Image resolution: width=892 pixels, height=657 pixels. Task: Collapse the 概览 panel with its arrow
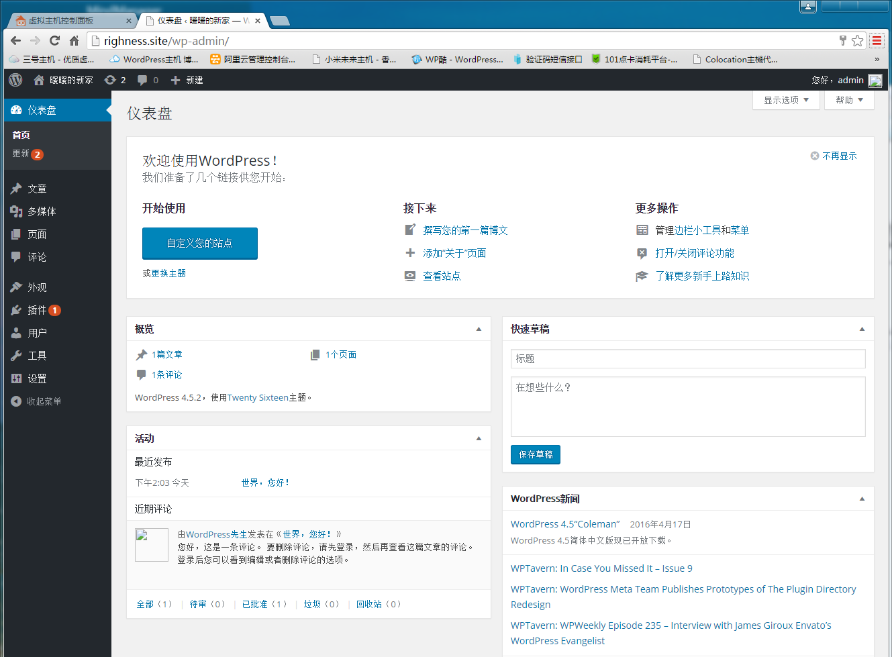[x=479, y=329]
